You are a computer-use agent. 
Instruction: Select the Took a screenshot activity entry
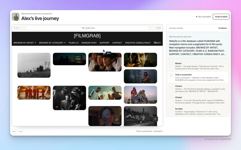point(198,77)
